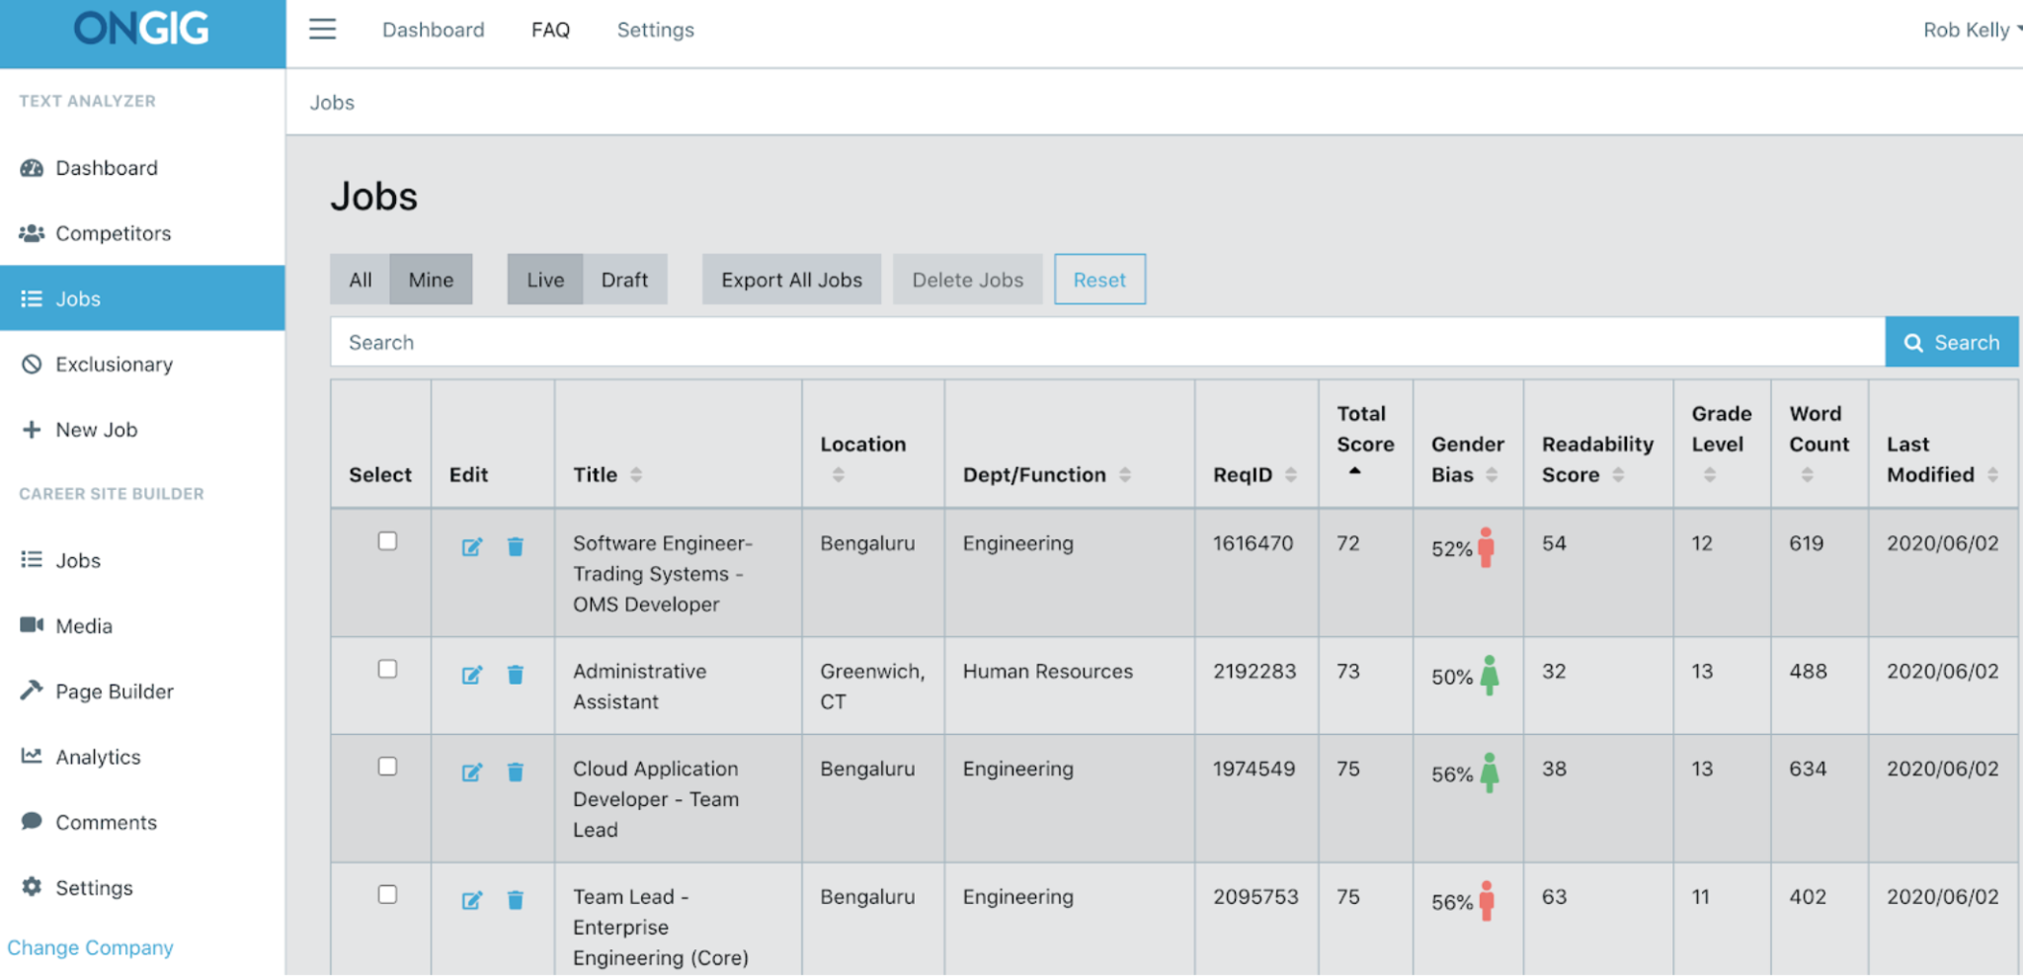This screenshot has width=2023, height=978.
Task: Delete the Software Engineer Trading Systems job
Action: (x=515, y=546)
